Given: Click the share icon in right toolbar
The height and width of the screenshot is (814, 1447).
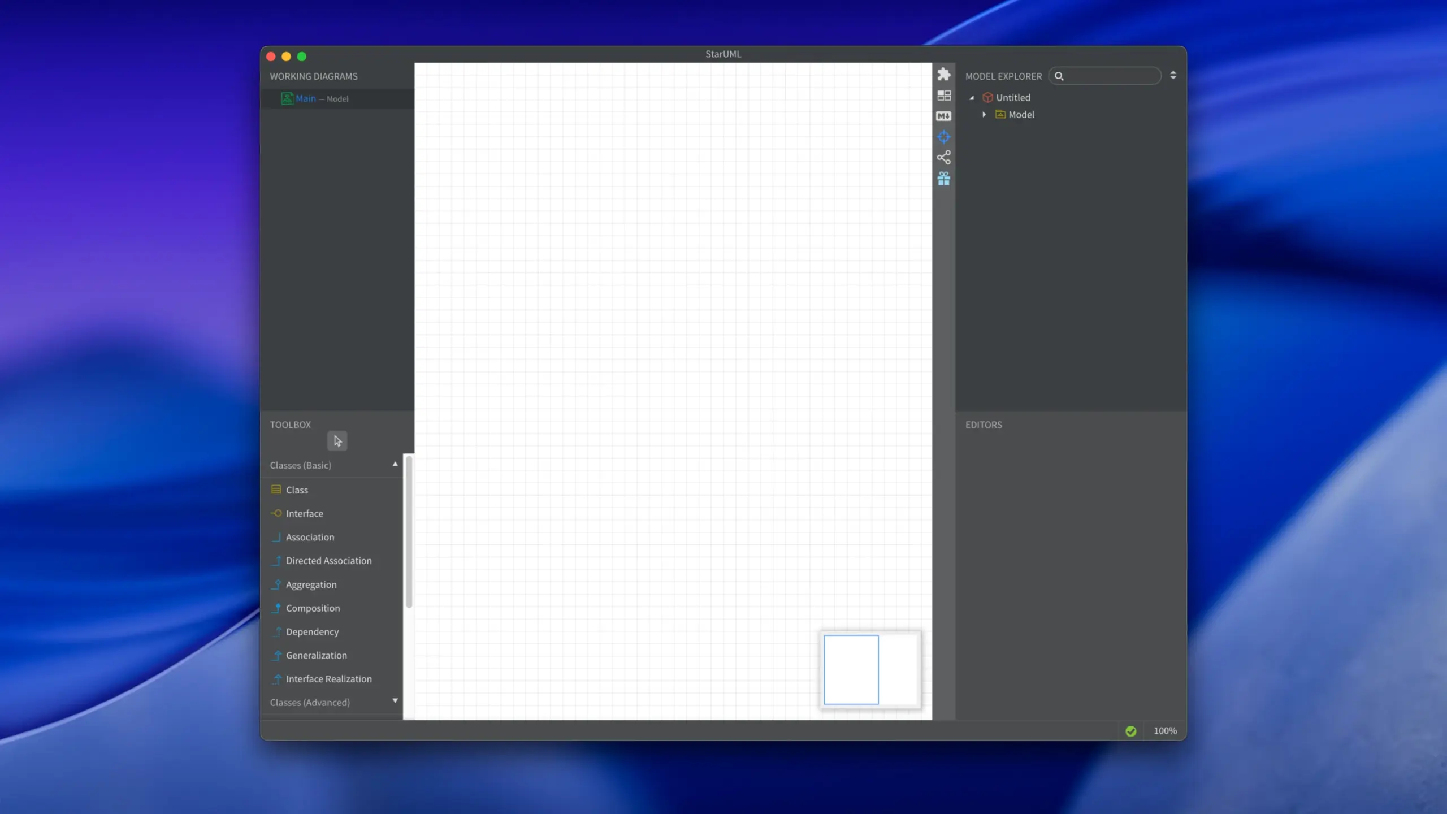Looking at the screenshot, I should point(943,157).
